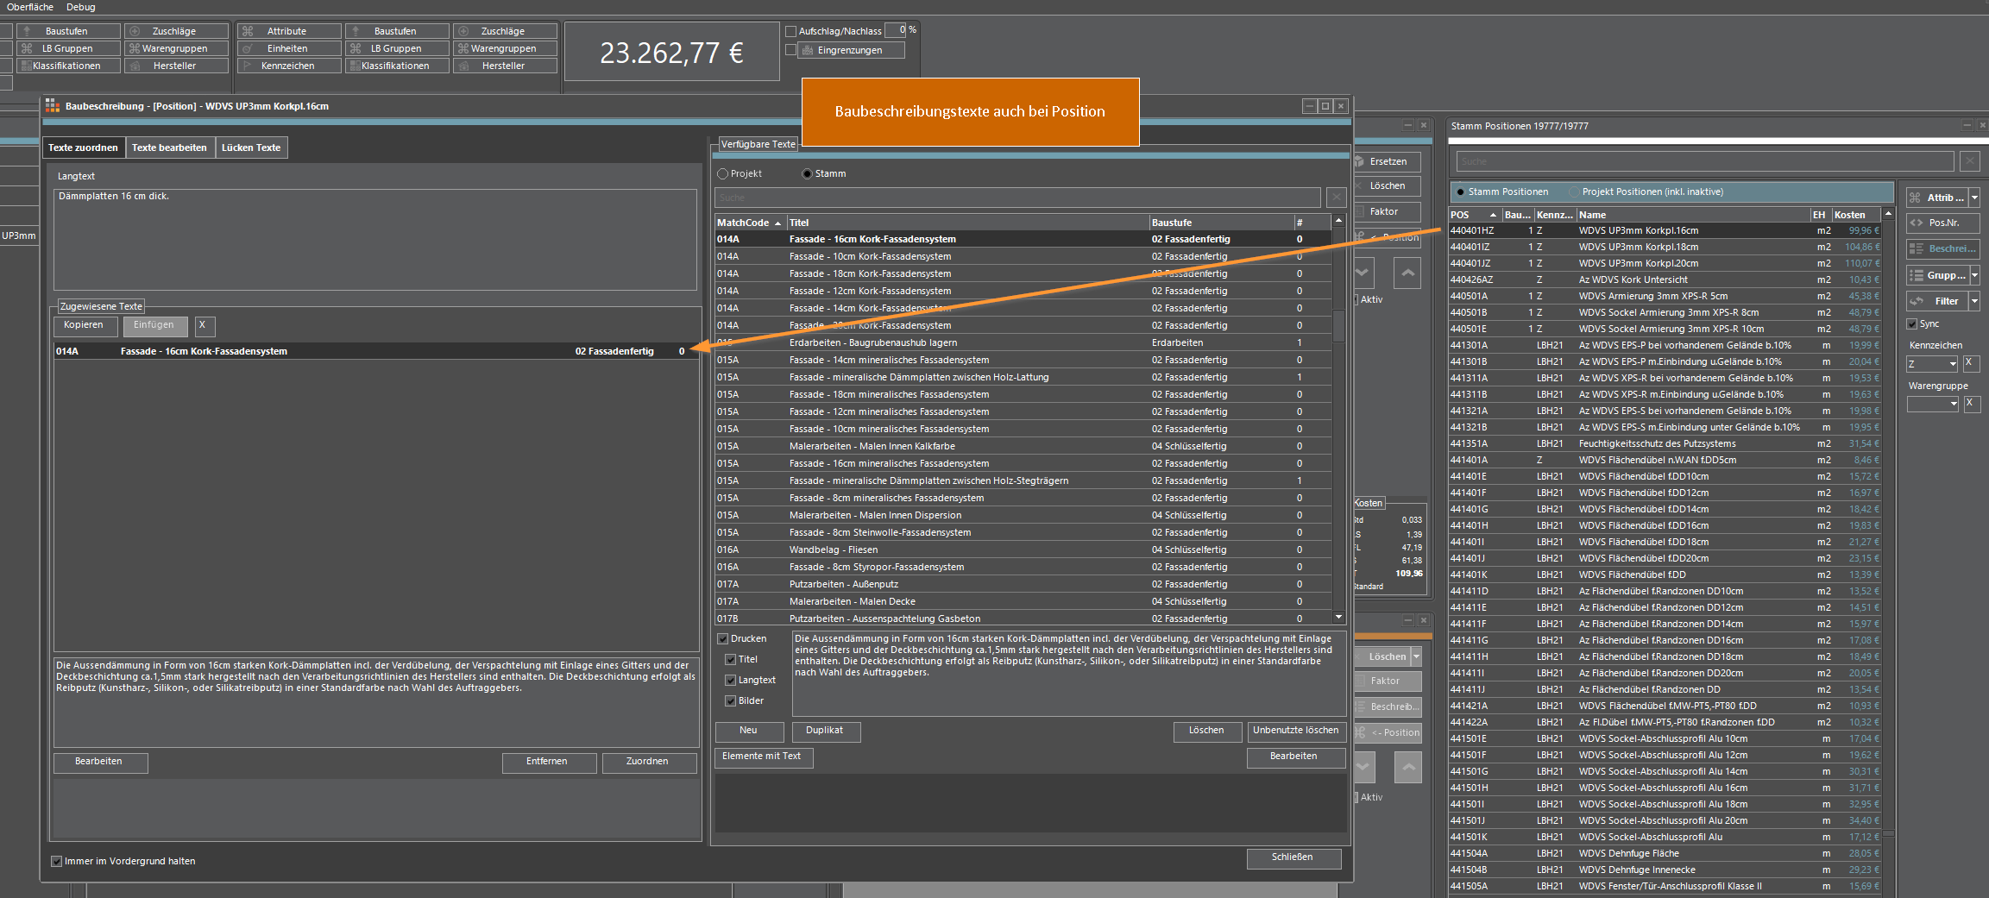
Task: Expand the Grupp... button dropdown arrow
Action: coord(1973,274)
